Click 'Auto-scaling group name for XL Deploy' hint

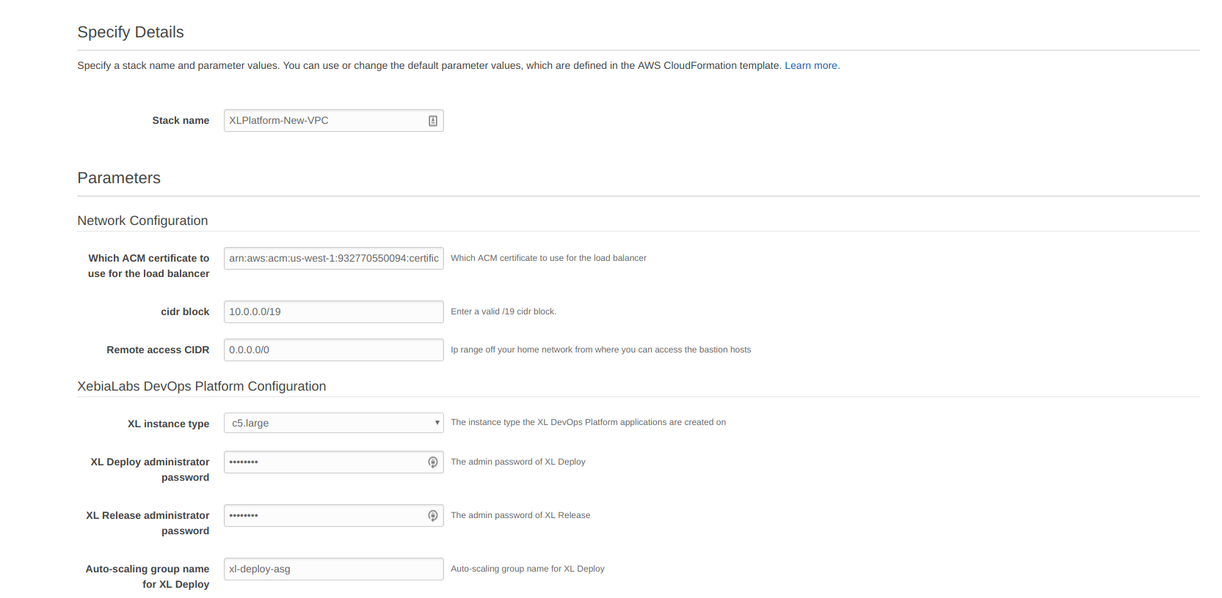(528, 569)
